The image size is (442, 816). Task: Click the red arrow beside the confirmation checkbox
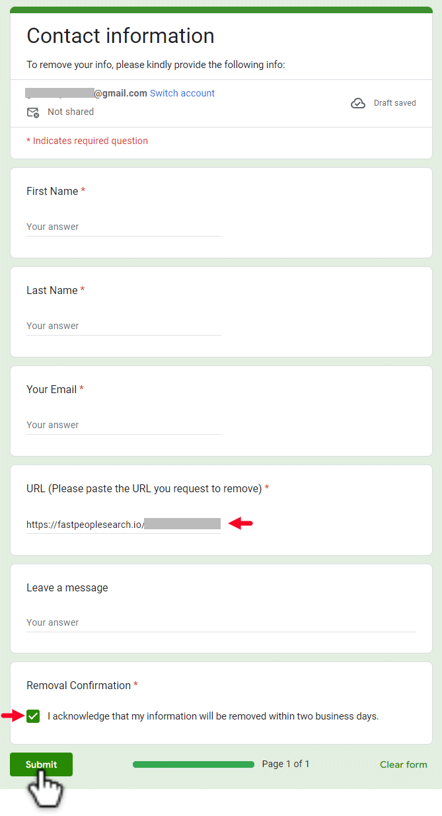coord(13,716)
